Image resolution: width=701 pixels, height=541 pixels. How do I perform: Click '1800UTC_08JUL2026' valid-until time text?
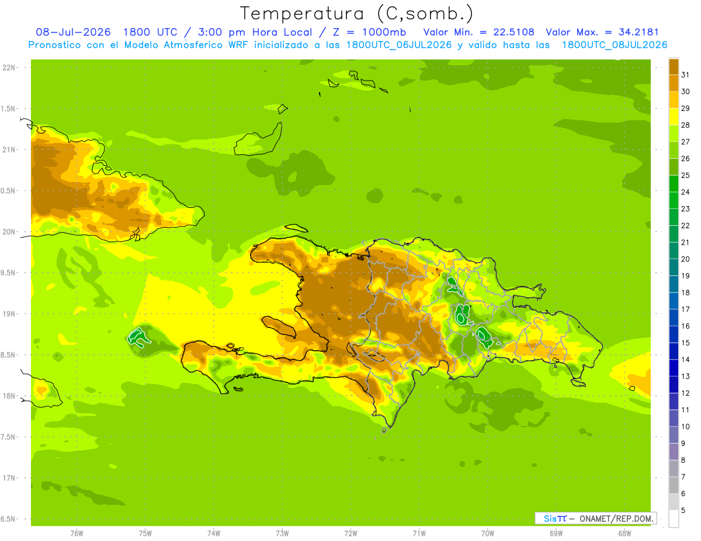[x=614, y=45]
